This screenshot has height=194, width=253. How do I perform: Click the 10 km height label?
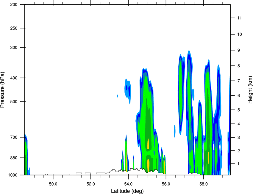tap(240, 34)
